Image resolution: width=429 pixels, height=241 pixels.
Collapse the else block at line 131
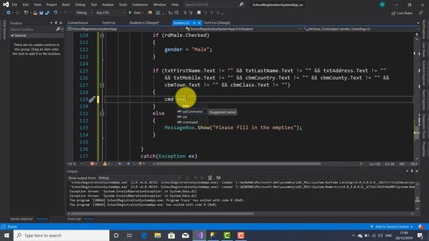tap(102, 114)
